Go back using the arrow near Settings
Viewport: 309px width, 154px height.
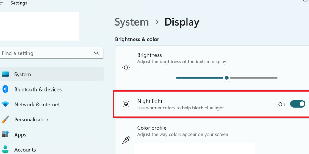tap(1, 3)
